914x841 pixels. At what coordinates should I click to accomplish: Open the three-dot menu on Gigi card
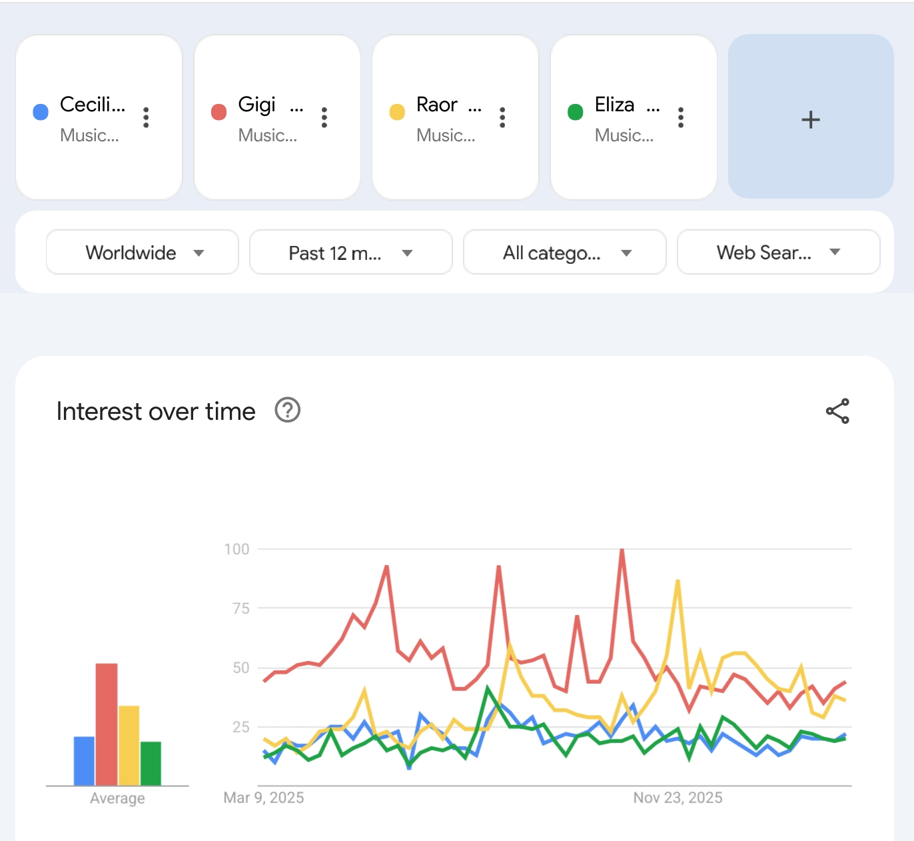[x=324, y=117]
